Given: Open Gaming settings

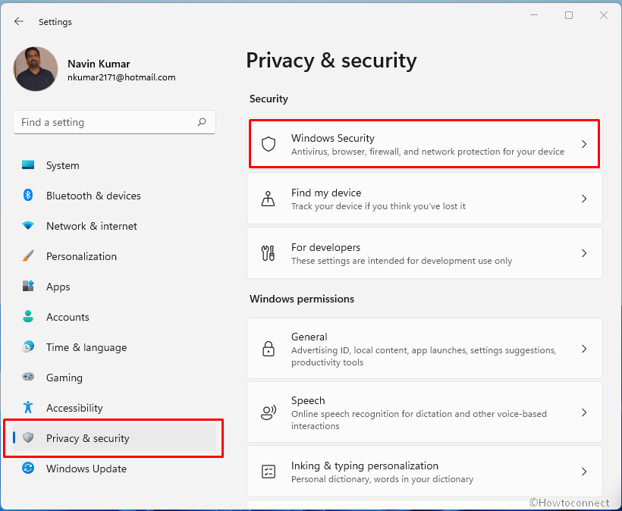Looking at the screenshot, I should point(115,378).
